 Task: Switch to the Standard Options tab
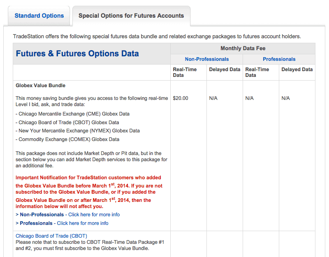point(39,16)
